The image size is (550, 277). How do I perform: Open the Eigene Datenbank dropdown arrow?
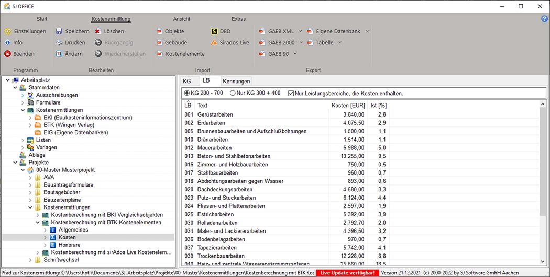[368, 31]
